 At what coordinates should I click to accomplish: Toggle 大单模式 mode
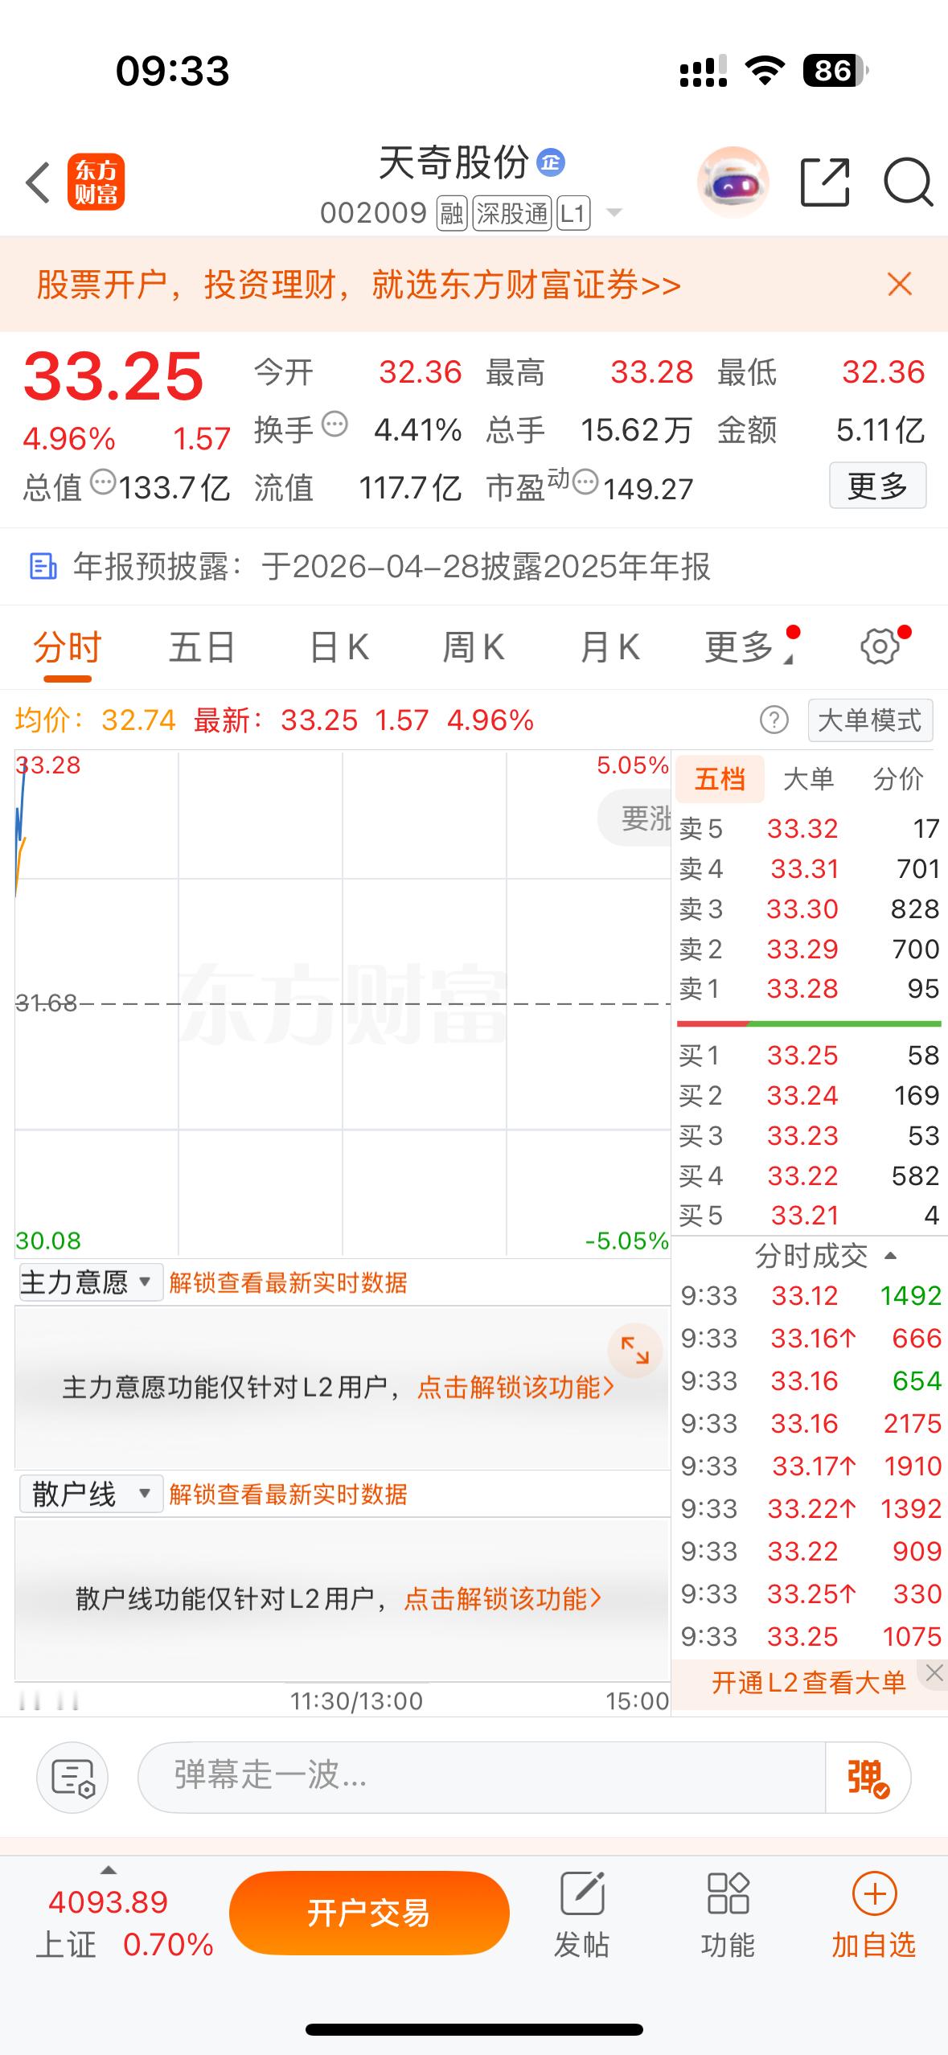870,720
